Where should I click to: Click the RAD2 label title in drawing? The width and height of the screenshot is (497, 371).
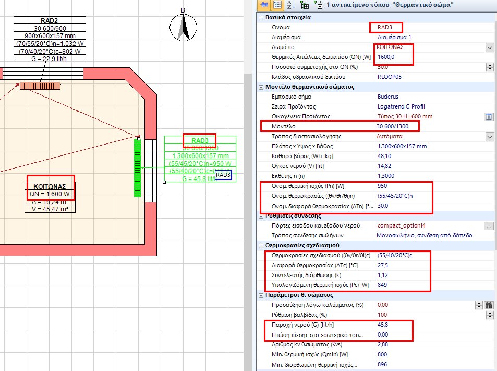[x=50, y=21]
